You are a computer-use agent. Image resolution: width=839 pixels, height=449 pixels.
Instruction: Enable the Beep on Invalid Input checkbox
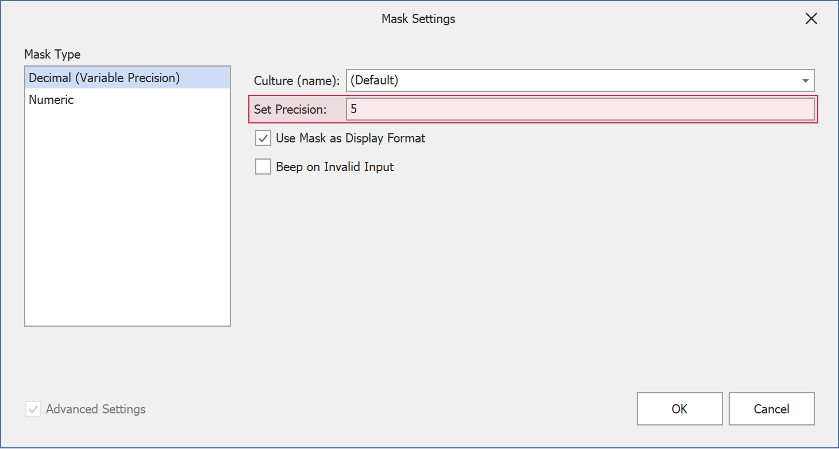(263, 167)
